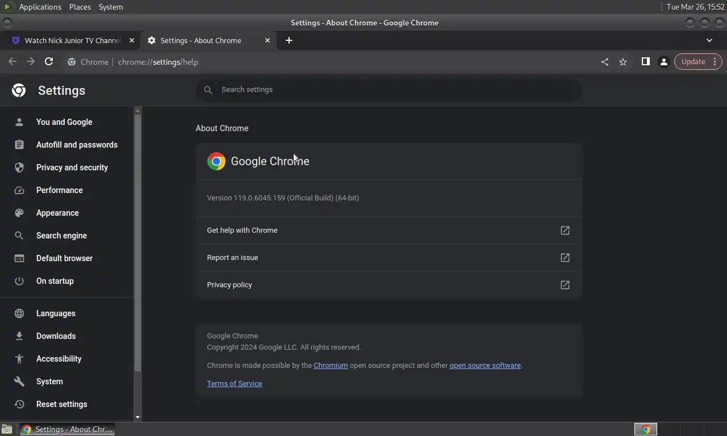The width and height of the screenshot is (727, 436).
Task: Click the globe icon for Languages
Action: pyautogui.click(x=19, y=313)
